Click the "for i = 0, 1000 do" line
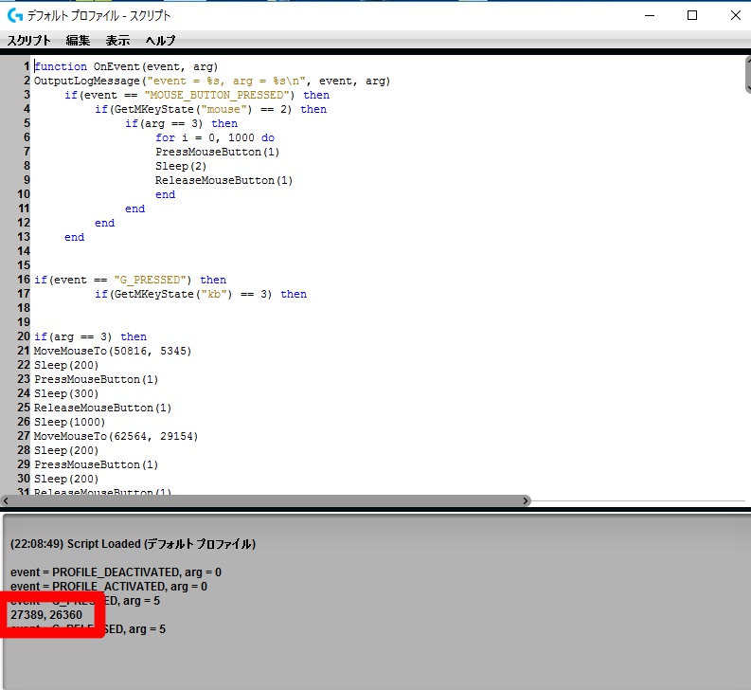 [x=215, y=137]
